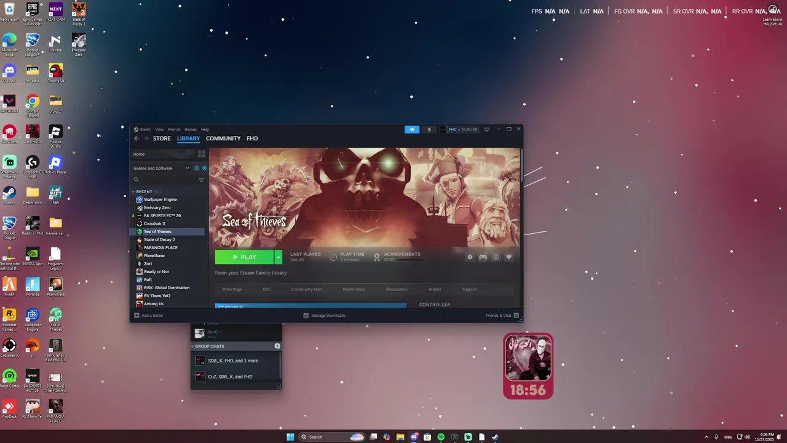
Task: Open the View menu
Action: tap(159, 129)
